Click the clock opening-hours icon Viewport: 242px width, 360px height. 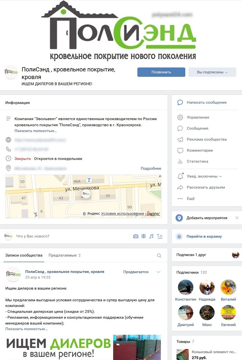(8, 159)
